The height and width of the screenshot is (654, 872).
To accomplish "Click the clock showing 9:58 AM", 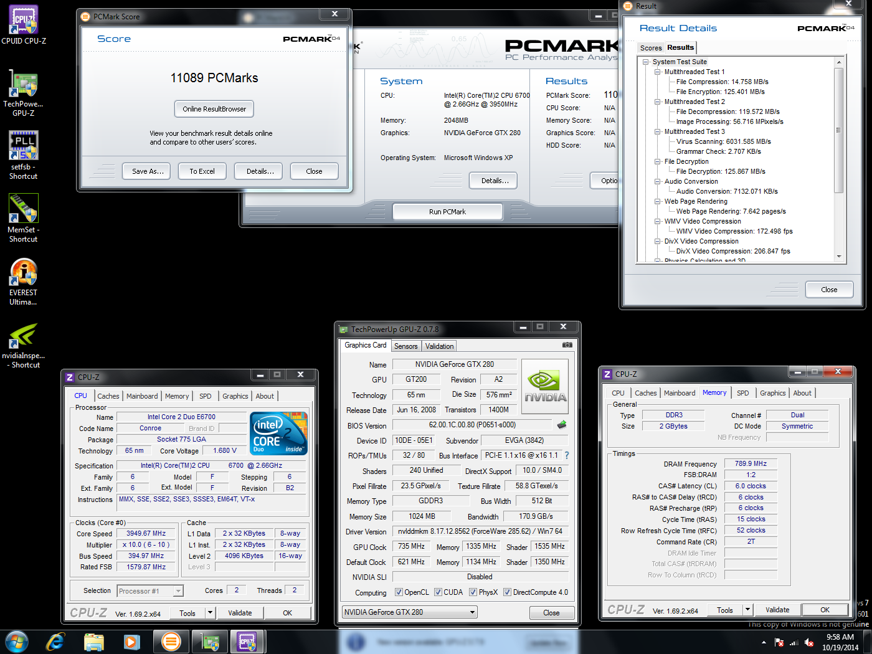I will tap(840, 637).
